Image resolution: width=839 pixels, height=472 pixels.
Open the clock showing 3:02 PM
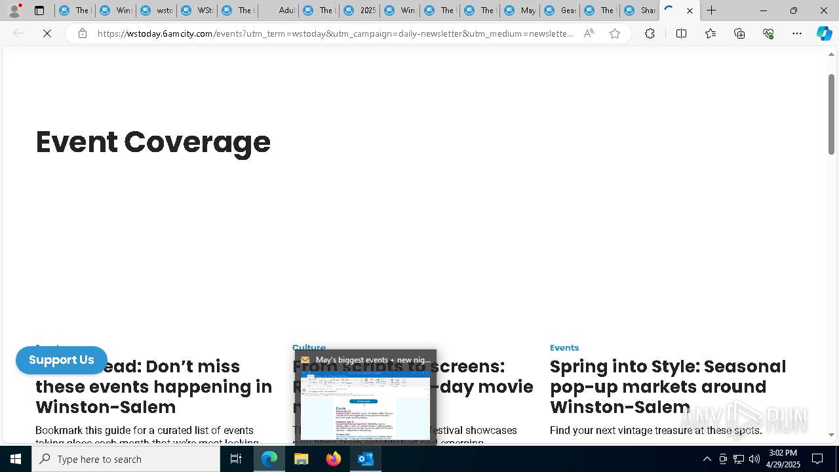783,459
